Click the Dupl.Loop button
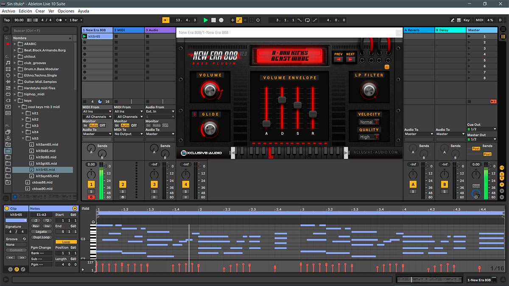This screenshot has width=509, height=286. click(x=41, y=237)
